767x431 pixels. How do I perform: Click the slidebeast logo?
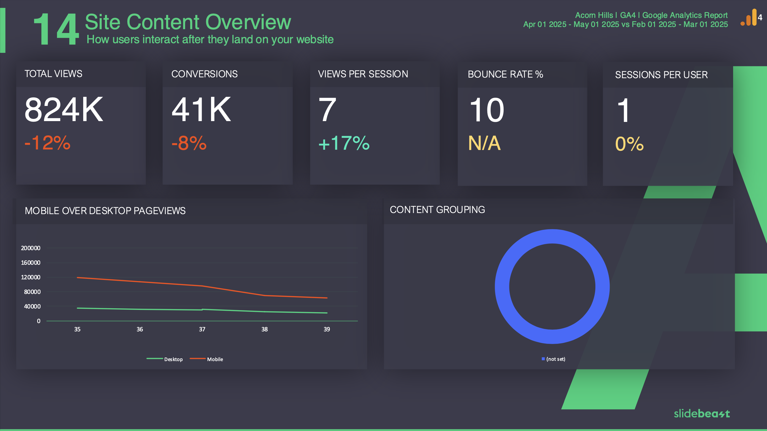point(702,413)
